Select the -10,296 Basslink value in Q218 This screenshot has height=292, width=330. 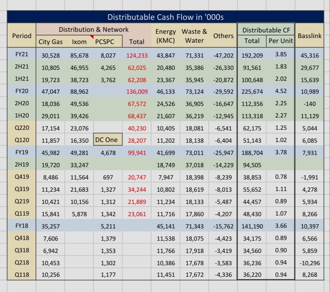tap(309, 263)
